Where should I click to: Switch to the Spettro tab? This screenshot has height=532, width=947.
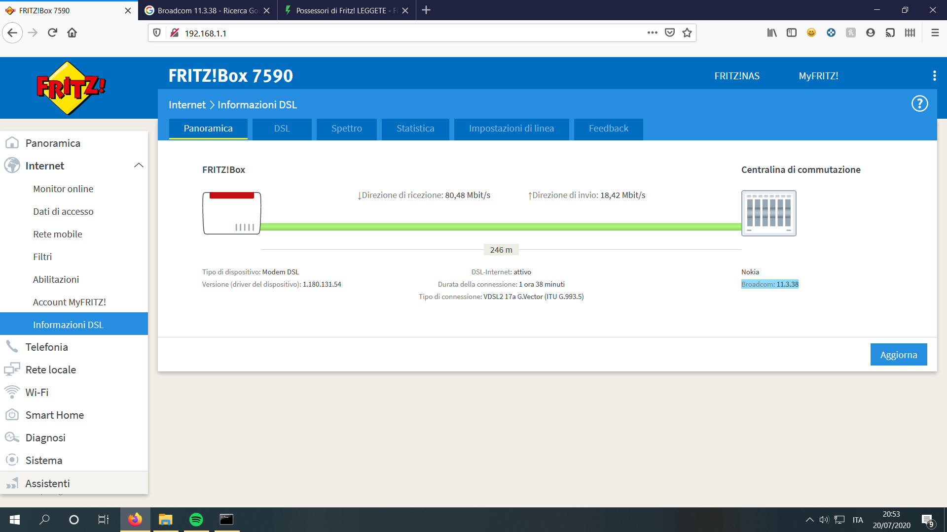[346, 129]
